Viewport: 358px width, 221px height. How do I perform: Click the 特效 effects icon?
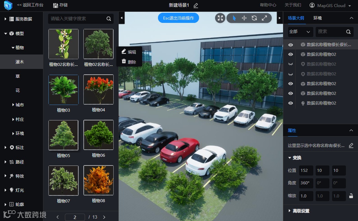point(11,176)
